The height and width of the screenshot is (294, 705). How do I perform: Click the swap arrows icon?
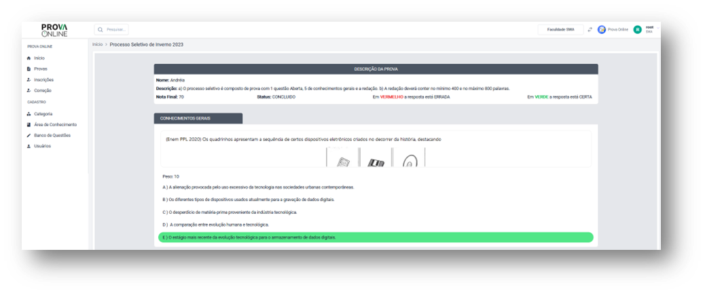tap(590, 30)
